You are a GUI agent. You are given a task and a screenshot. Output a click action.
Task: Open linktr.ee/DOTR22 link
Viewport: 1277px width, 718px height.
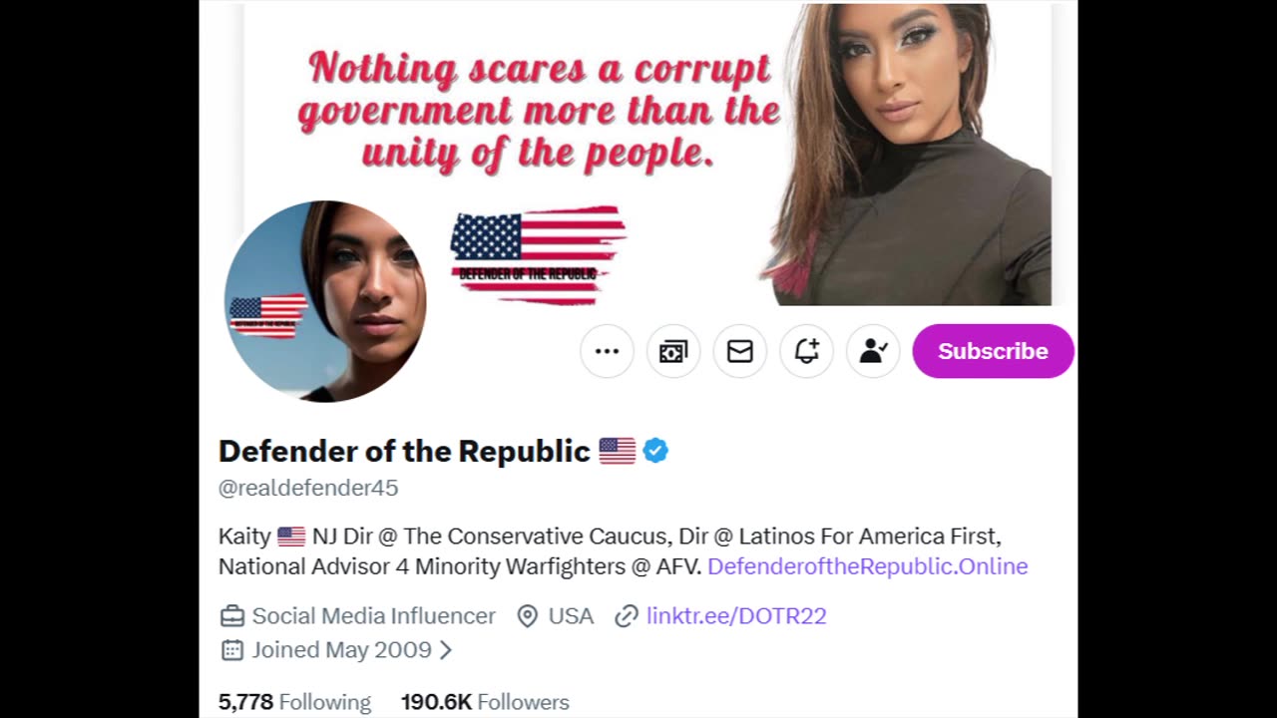pyautogui.click(x=736, y=616)
